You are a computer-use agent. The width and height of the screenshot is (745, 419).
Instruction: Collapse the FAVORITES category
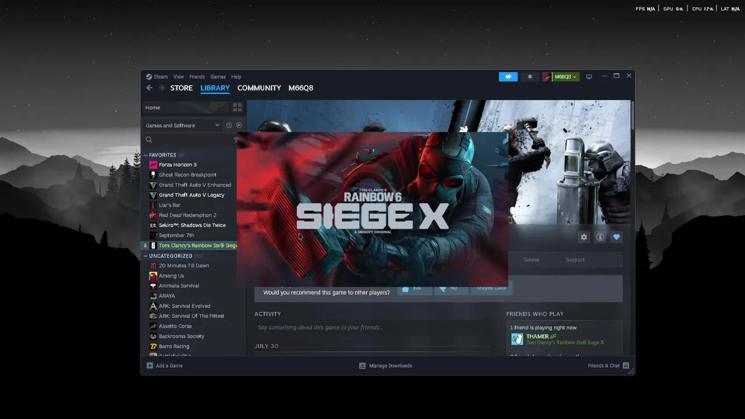146,155
